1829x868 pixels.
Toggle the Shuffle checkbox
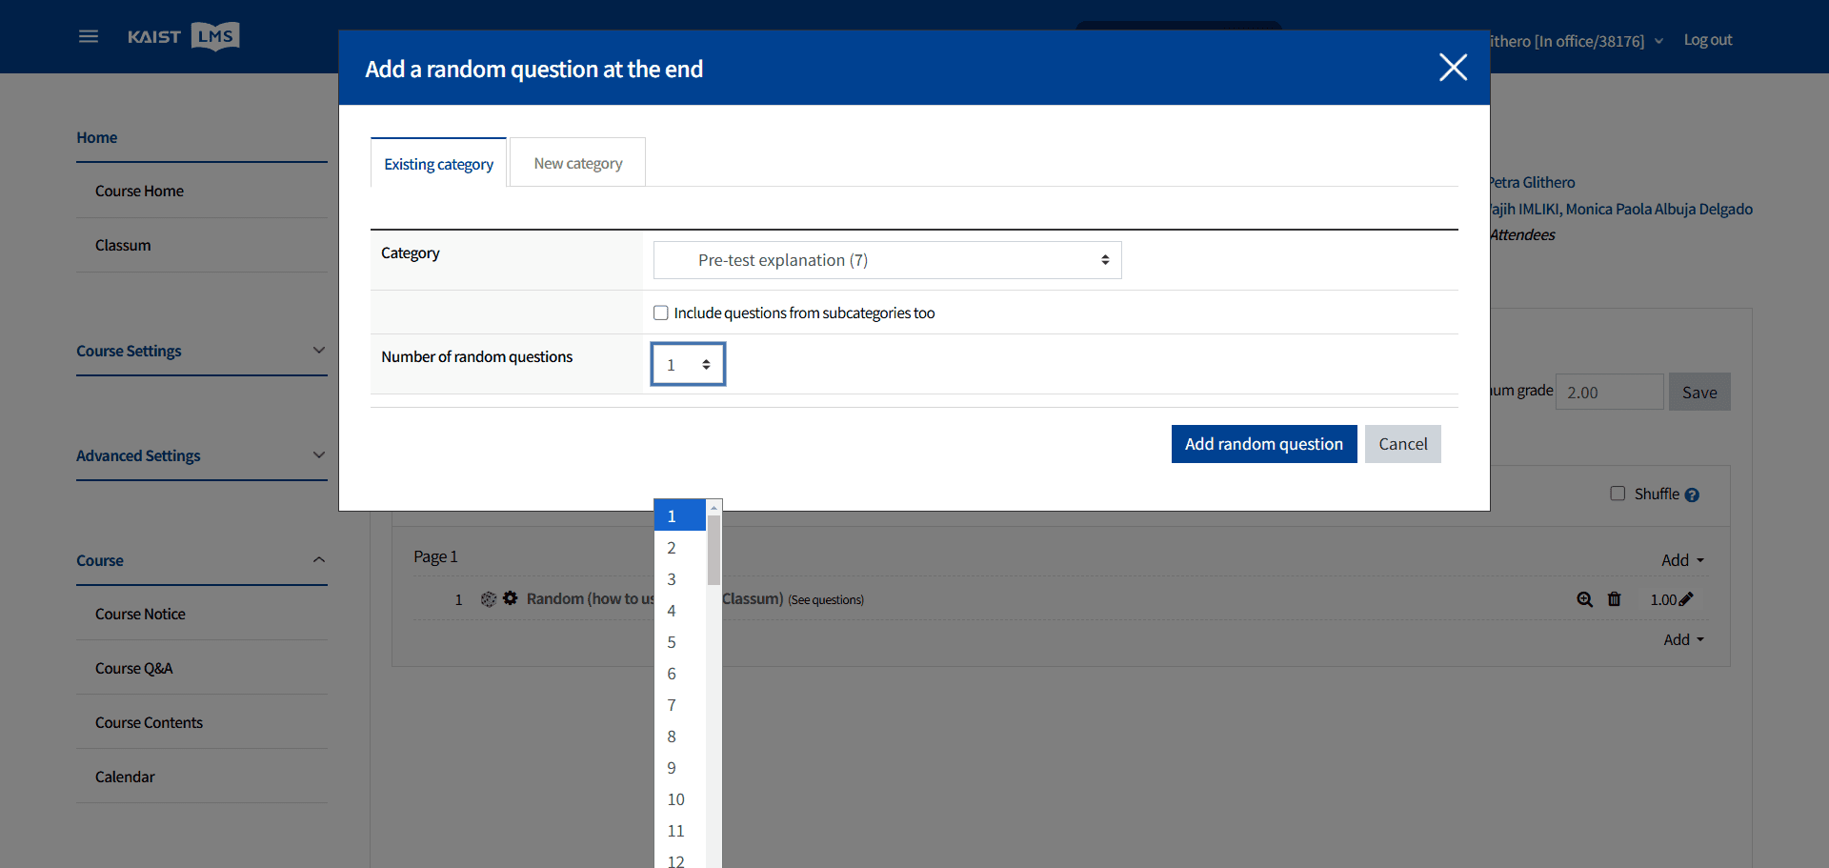(1618, 494)
